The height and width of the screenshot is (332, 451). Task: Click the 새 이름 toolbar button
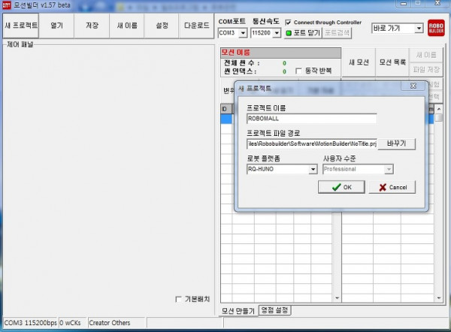click(127, 26)
